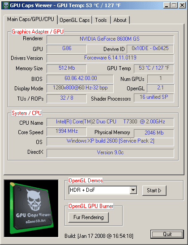Image resolution: width=188 pixels, height=245 pixels.
Task: Launch the Fur Rendering GPU burner
Action: click(x=89, y=217)
